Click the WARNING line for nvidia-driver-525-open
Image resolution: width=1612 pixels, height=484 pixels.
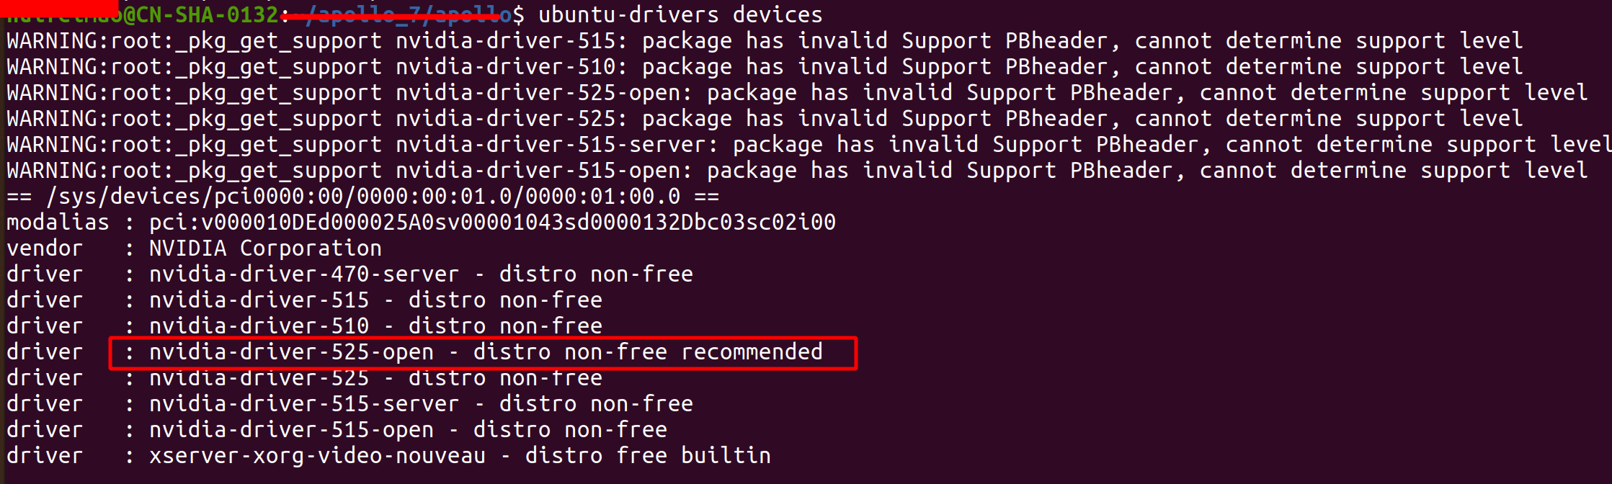797,93
